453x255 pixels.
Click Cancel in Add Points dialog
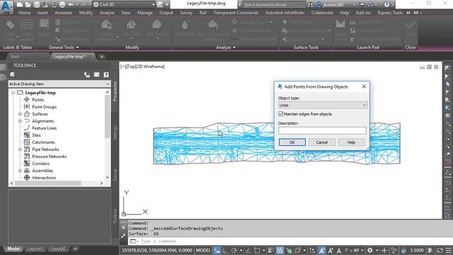click(321, 142)
